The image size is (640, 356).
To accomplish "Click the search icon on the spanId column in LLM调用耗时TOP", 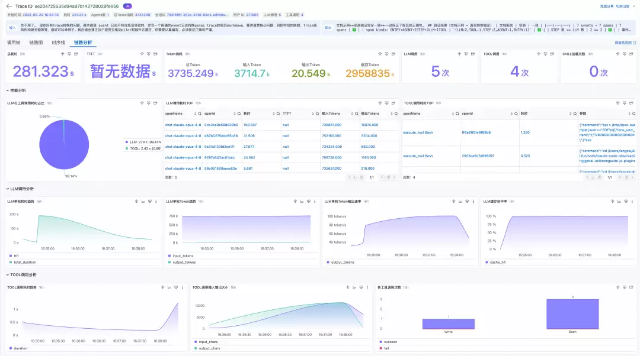I will pyautogui.click(x=239, y=114).
